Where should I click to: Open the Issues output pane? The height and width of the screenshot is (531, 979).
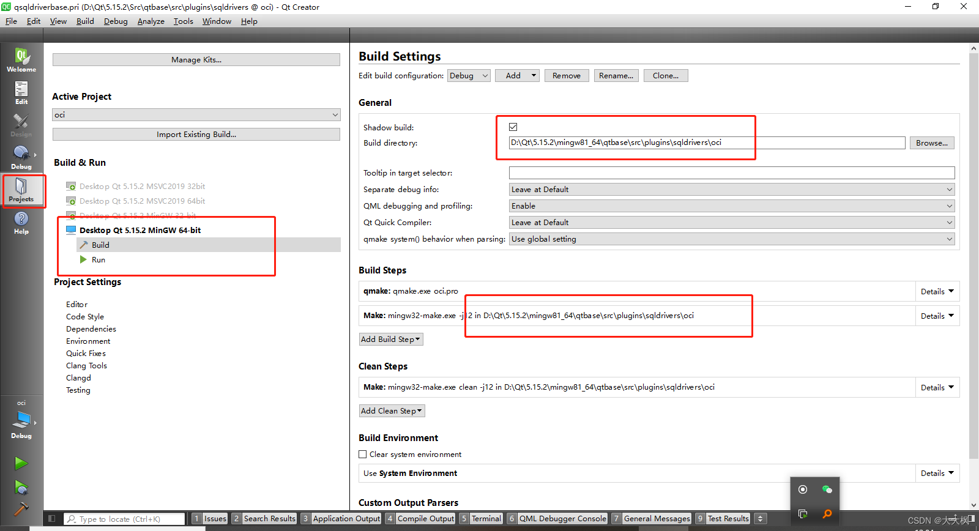(x=210, y=519)
